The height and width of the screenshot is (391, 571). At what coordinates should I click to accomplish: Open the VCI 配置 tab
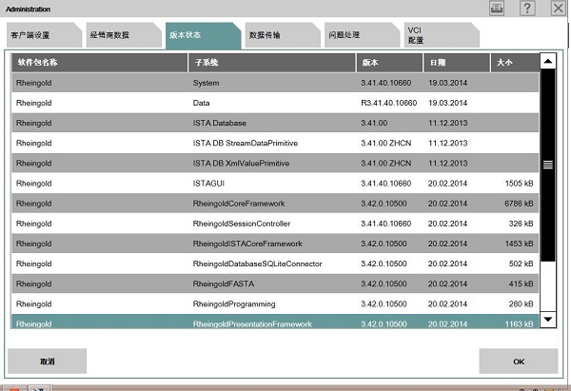pyautogui.click(x=442, y=35)
